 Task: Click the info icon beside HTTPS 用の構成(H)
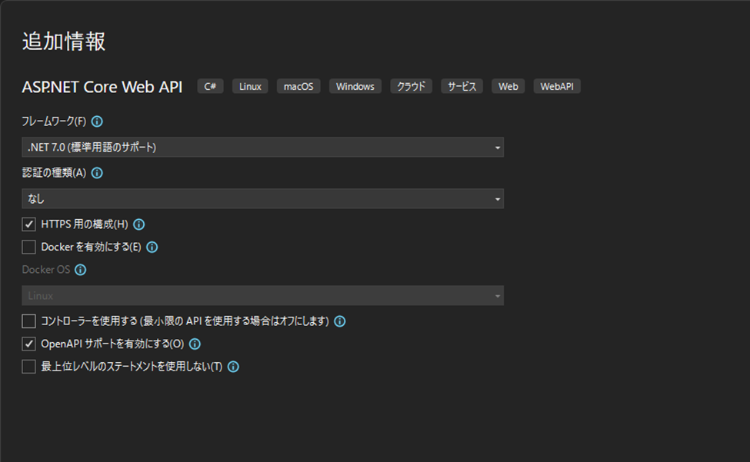(139, 224)
